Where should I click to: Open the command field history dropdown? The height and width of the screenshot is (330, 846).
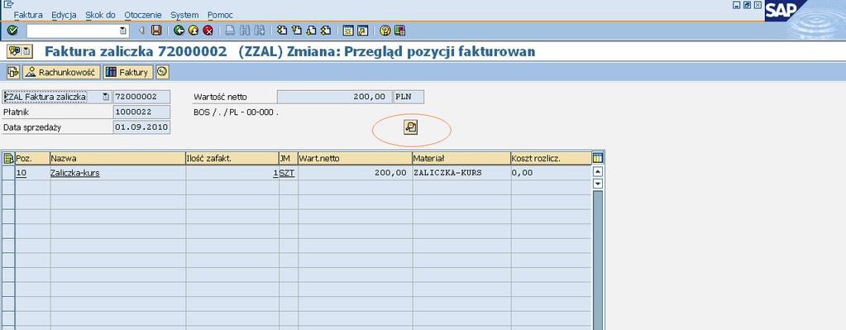click(x=123, y=31)
